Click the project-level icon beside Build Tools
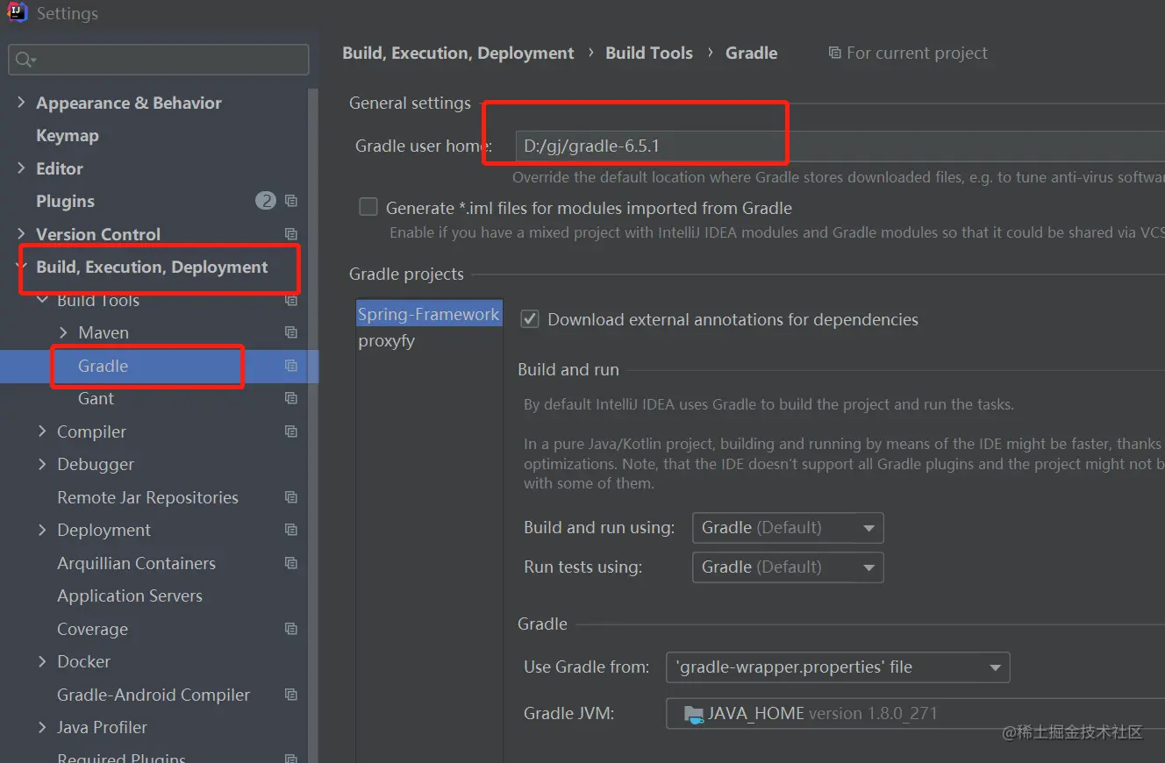Viewport: 1165px width, 763px height. [x=291, y=300]
